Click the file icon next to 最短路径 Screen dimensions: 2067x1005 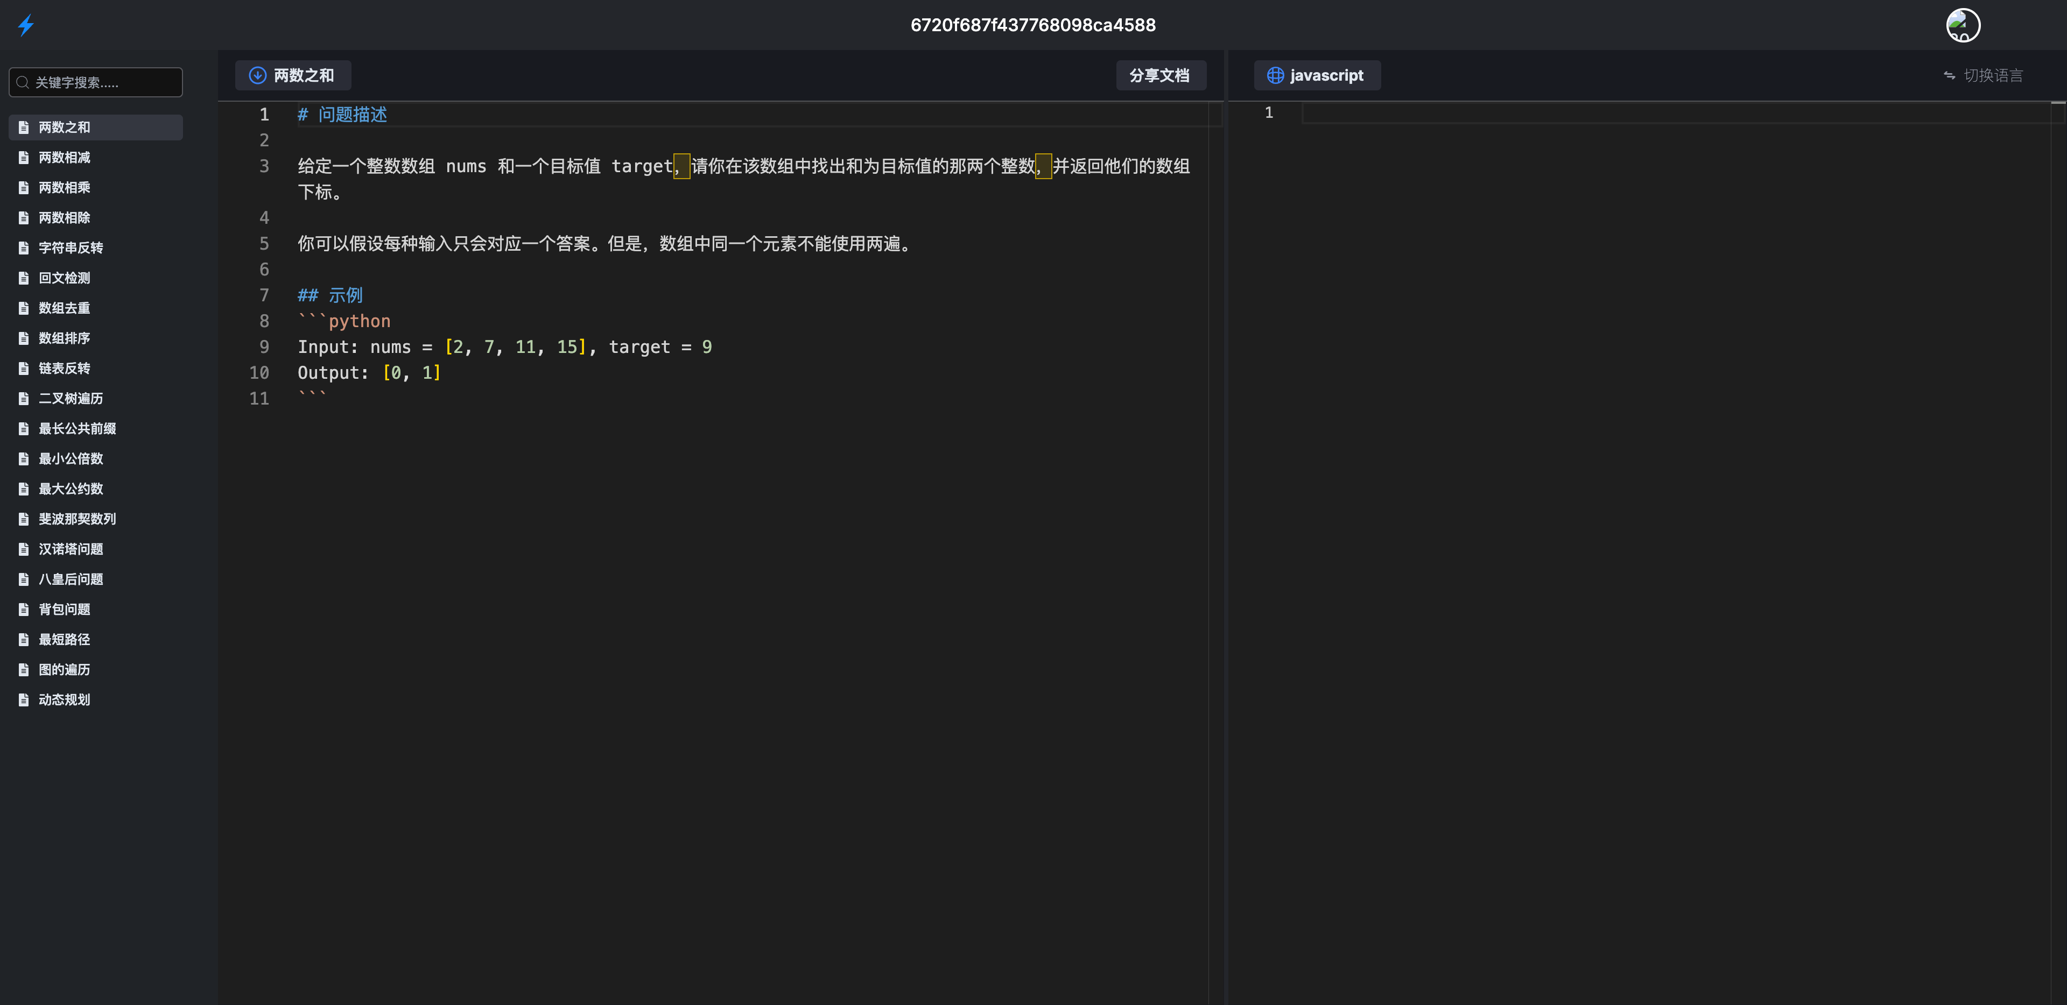point(24,639)
